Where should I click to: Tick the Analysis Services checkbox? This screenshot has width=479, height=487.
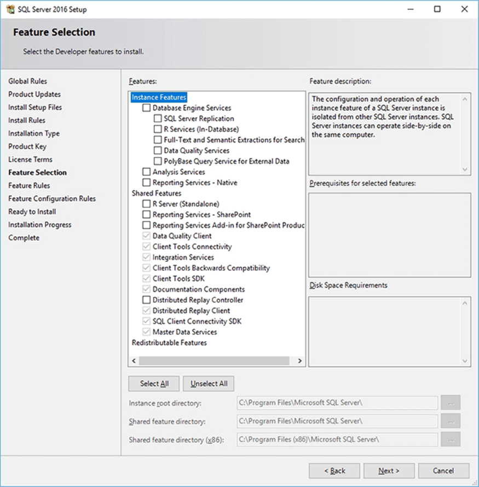146,172
